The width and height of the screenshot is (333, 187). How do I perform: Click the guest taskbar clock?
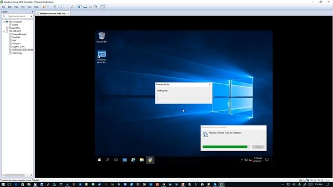click(258, 160)
